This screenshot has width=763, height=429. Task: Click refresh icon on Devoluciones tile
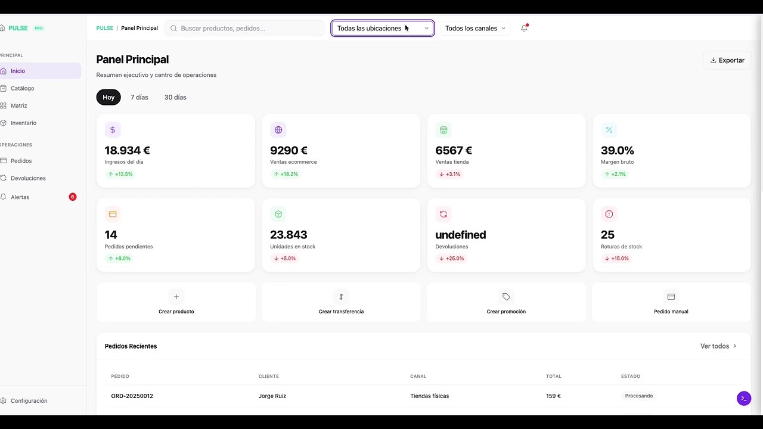click(443, 214)
